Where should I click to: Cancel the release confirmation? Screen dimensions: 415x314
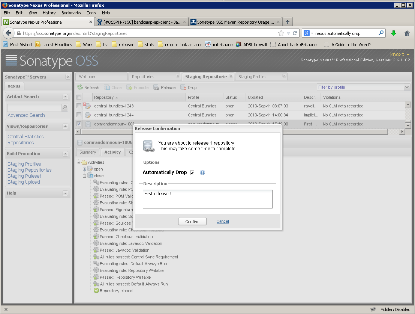pos(223,222)
